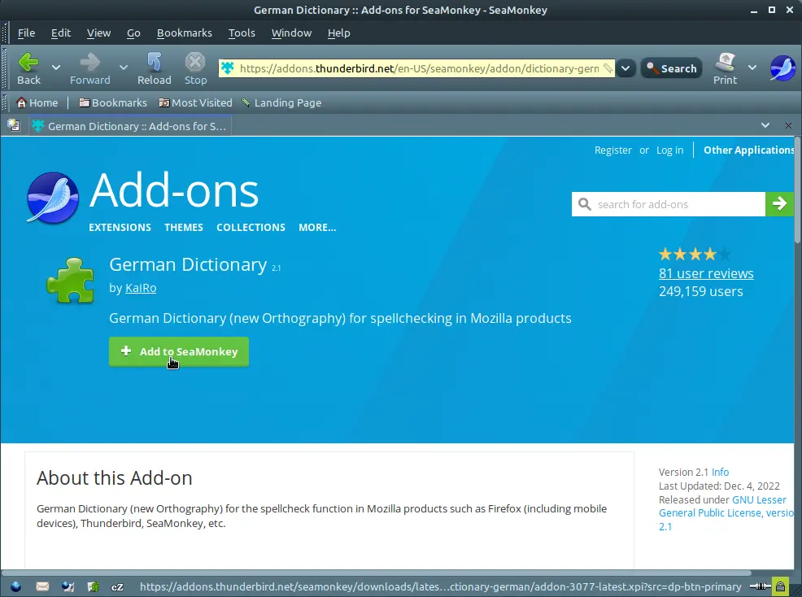Open the Bookmarks menu in menu bar
Image resolution: width=802 pixels, height=597 pixels.
point(184,33)
